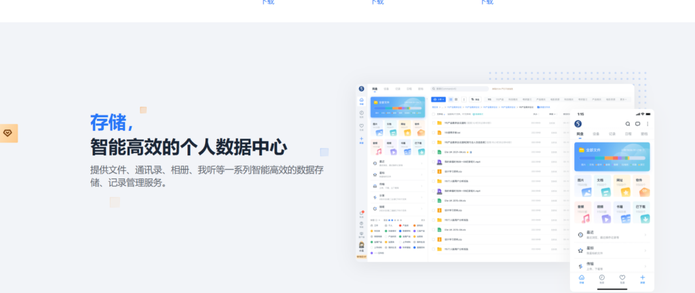
Task: Tap the 视频 tile in the mobile app
Action: pyautogui.click(x=603, y=212)
